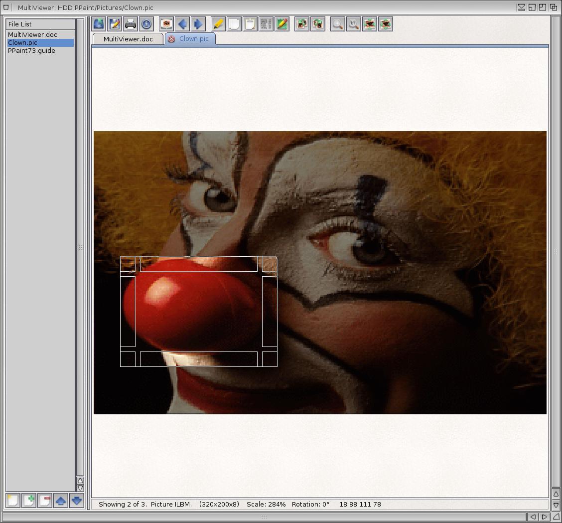Select PPaint73.guide in the File List
Screen dimensions: 562x523
click(x=31, y=51)
